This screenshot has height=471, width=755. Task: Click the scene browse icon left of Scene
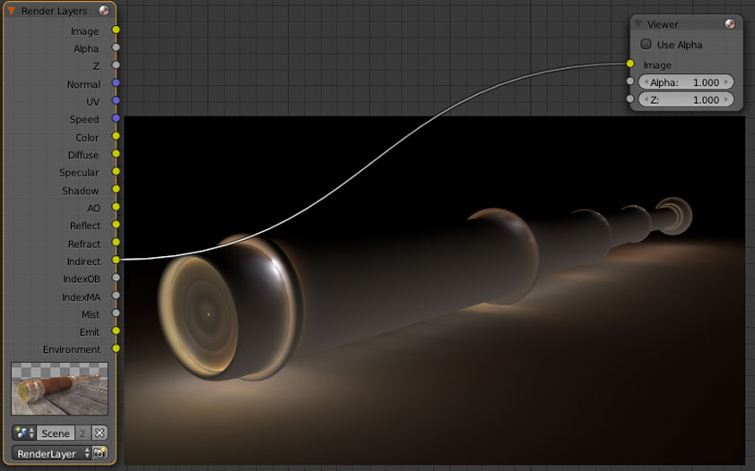point(24,432)
